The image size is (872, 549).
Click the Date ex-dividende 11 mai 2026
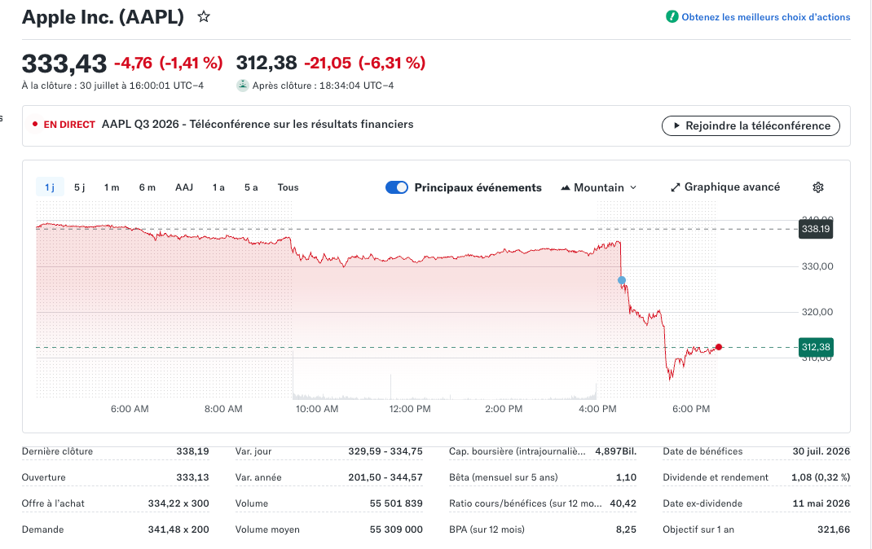click(x=821, y=503)
